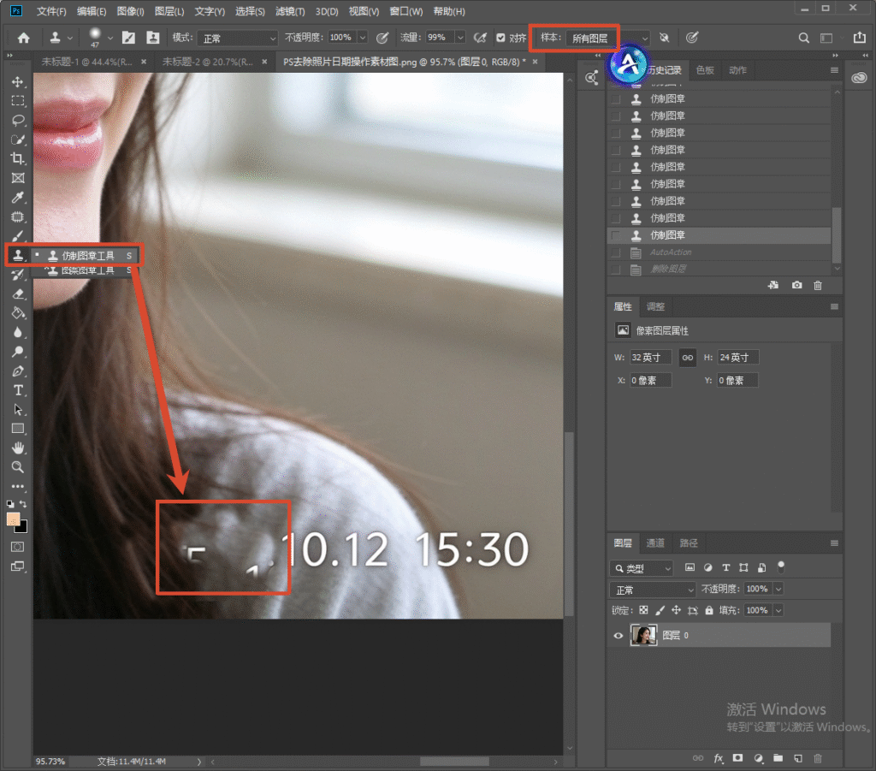Toggle the Aligned (对齐) checkbox

pos(500,38)
